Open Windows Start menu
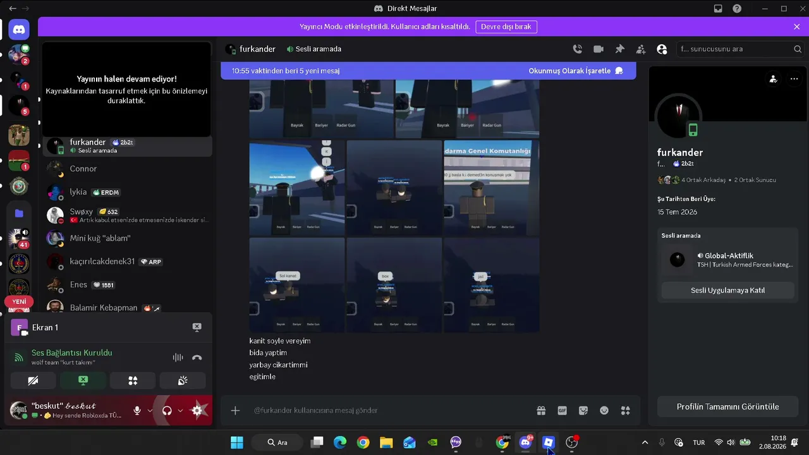 click(x=237, y=442)
